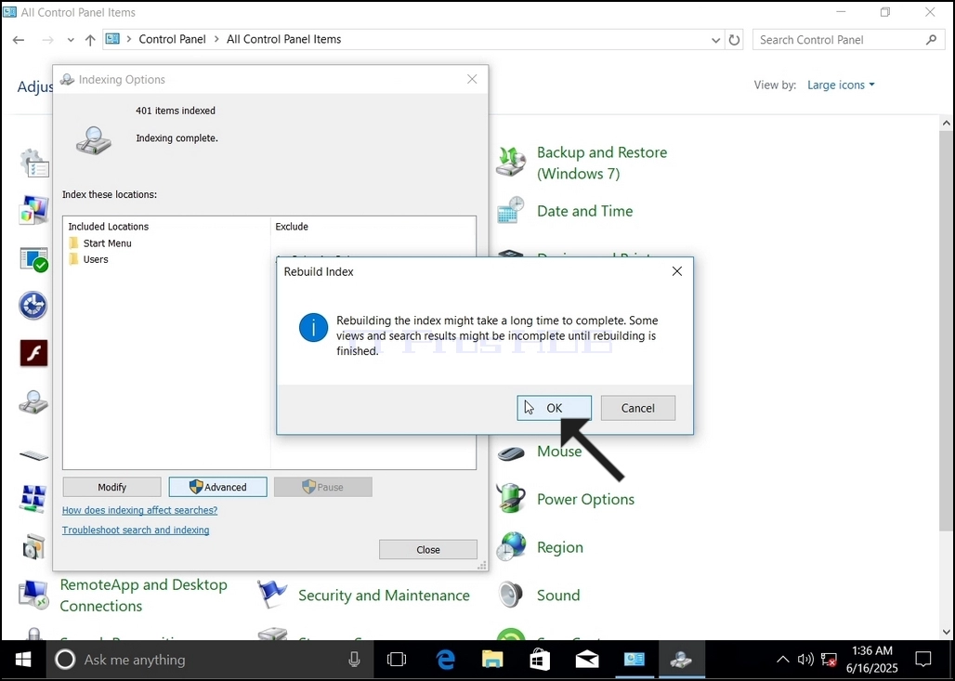955x681 pixels.
Task: Expand the address bar history dropdown
Action: coord(715,40)
